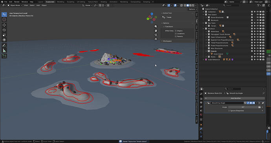Switch to the Shading workspace tab
The width and height of the screenshot is (271, 143).
pos(104,2)
